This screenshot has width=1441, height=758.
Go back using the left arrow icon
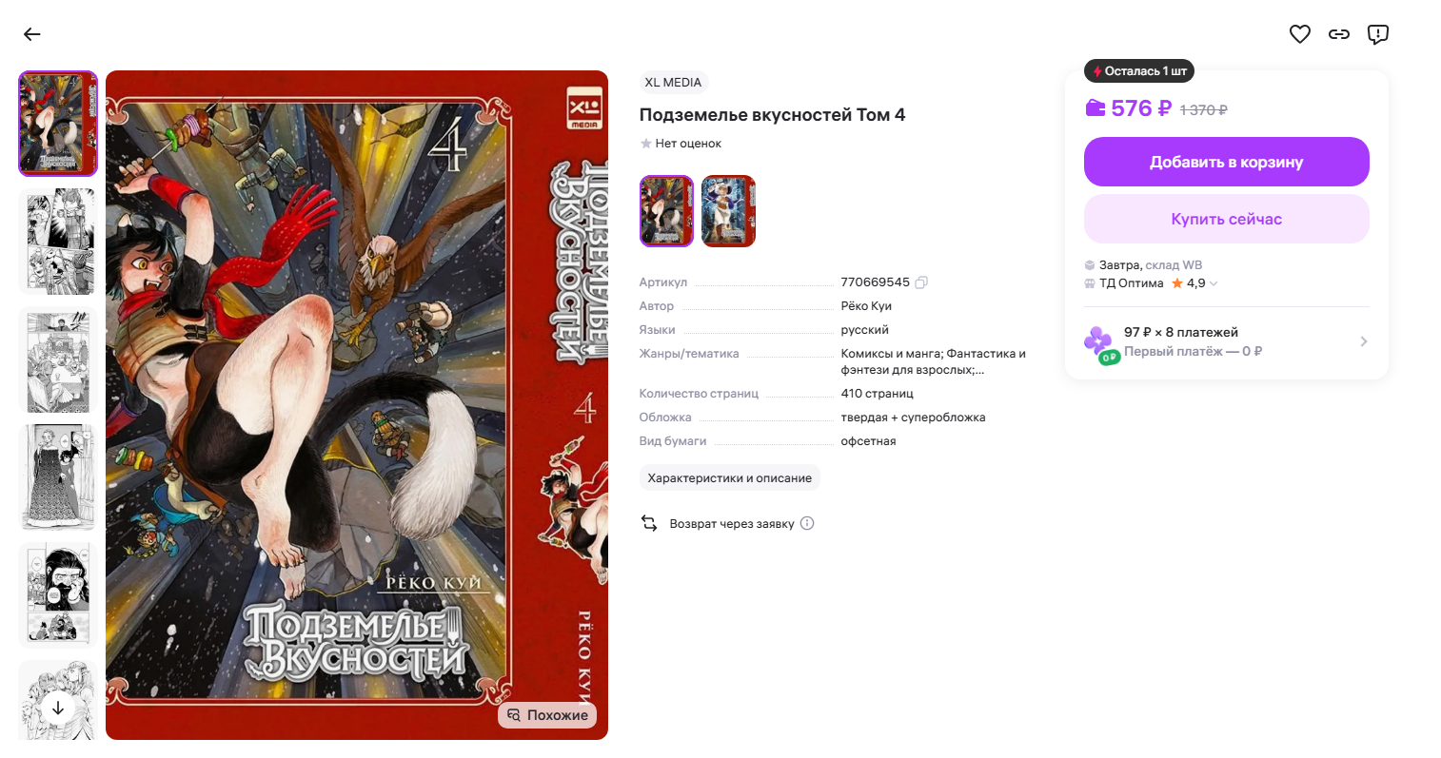(32, 34)
